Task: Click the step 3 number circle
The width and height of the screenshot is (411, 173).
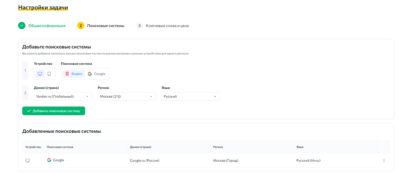Action: pos(140,26)
